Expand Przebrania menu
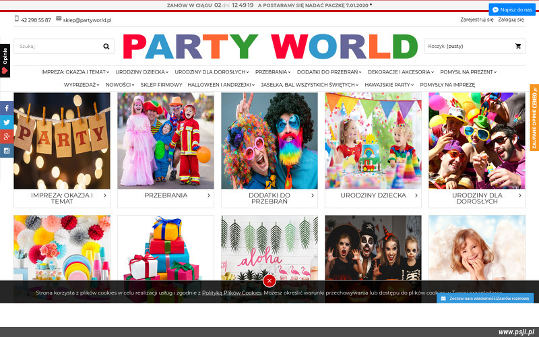539x337 pixels. 273,72
